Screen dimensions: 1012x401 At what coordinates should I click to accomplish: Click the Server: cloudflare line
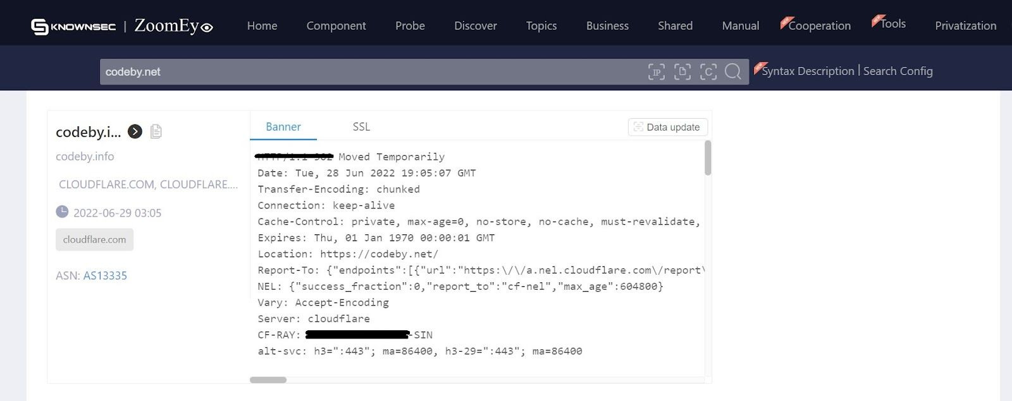pyautogui.click(x=314, y=319)
